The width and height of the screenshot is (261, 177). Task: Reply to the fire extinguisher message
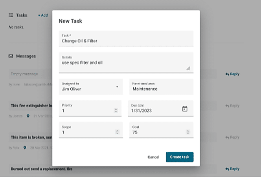[232, 106]
